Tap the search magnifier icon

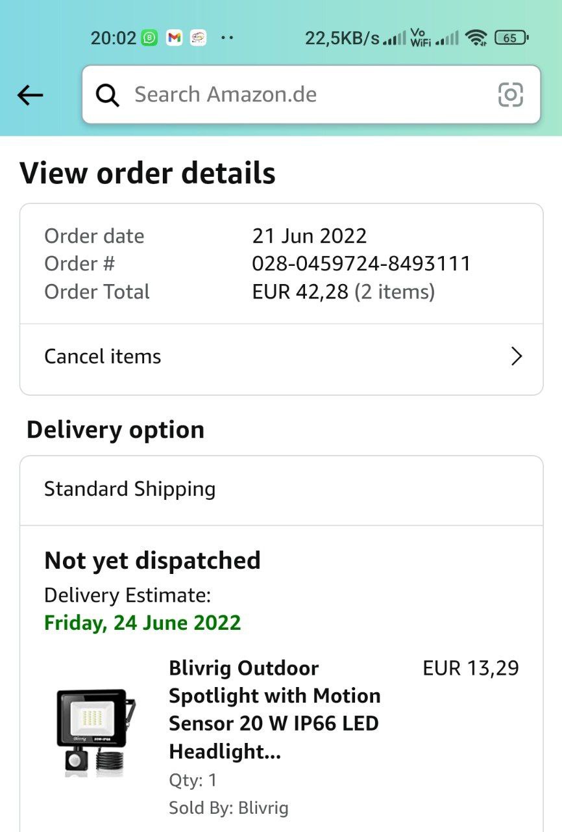pos(107,95)
